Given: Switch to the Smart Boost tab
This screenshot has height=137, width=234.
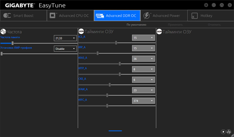Looking at the screenshot, I should tap(23, 16).
